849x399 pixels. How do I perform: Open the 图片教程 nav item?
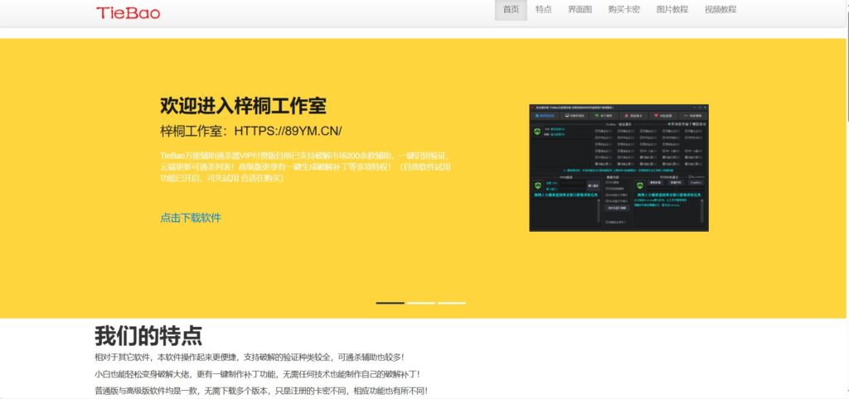point(672,10)
